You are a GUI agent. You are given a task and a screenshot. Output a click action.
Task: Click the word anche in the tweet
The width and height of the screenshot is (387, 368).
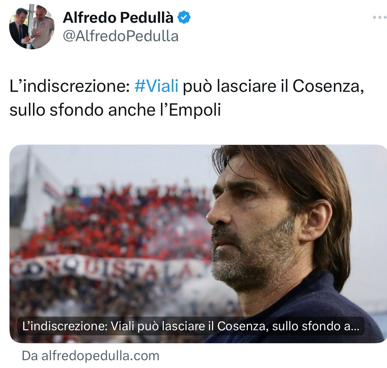(131, 110)
